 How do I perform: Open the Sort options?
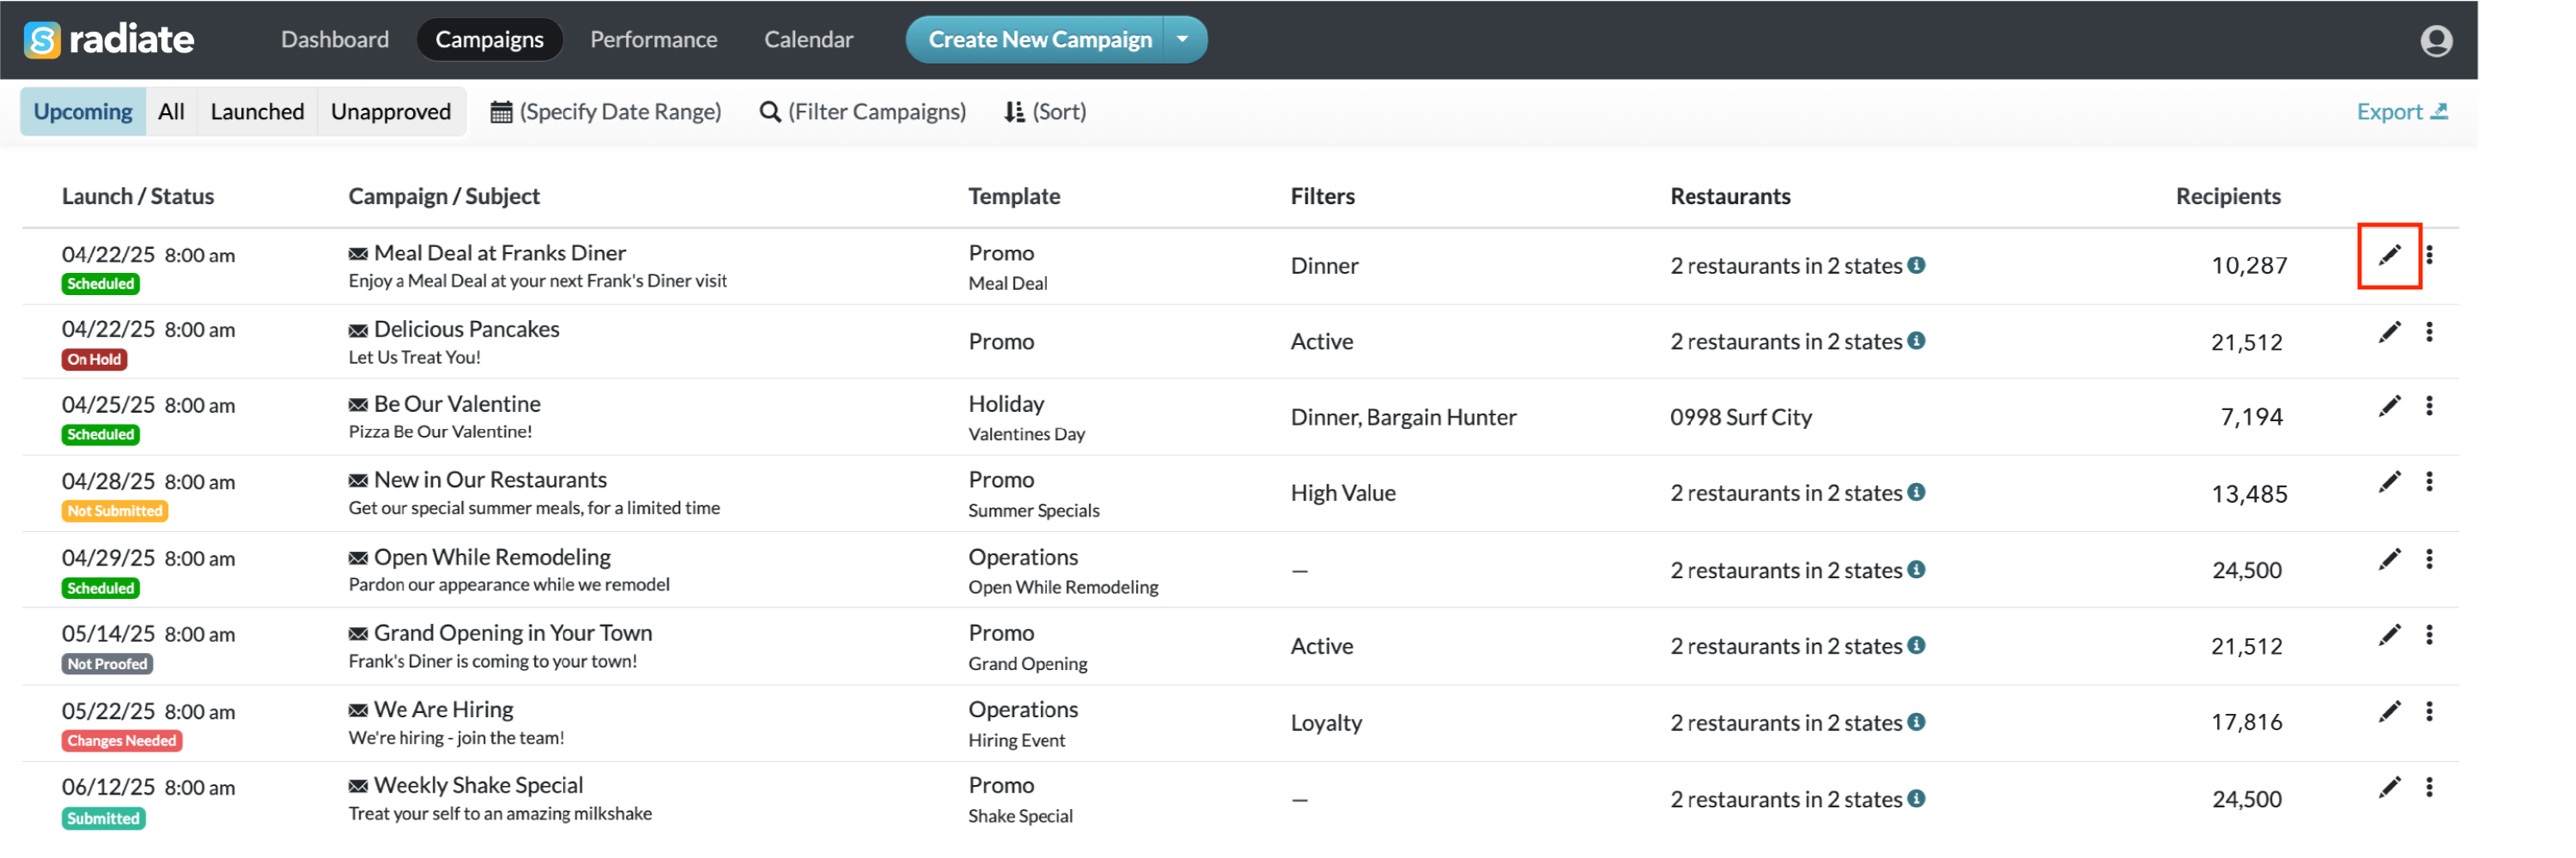point(1045,112)
